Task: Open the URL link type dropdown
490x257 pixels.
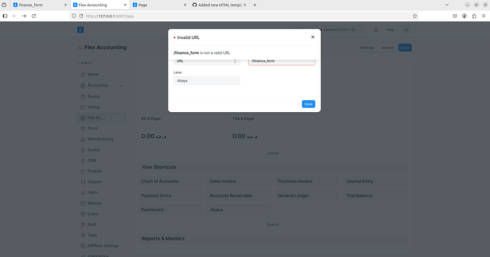Action: [207, 62]
